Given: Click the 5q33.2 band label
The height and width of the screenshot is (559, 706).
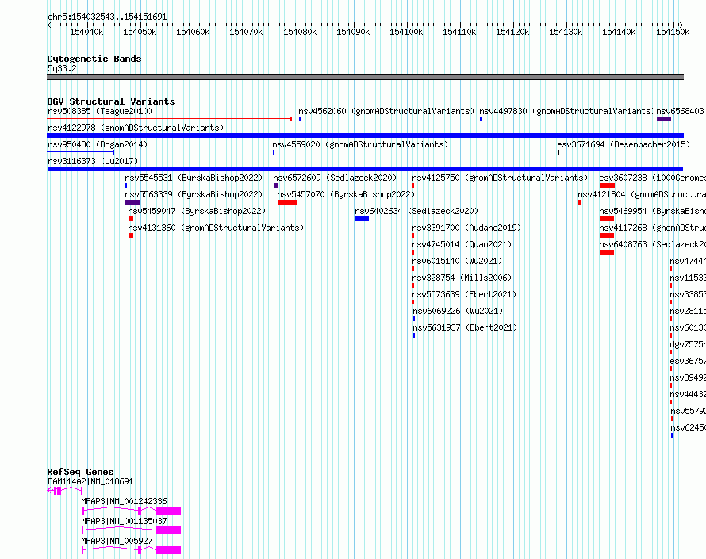Looking at the screenshot, I should [62, 68].
